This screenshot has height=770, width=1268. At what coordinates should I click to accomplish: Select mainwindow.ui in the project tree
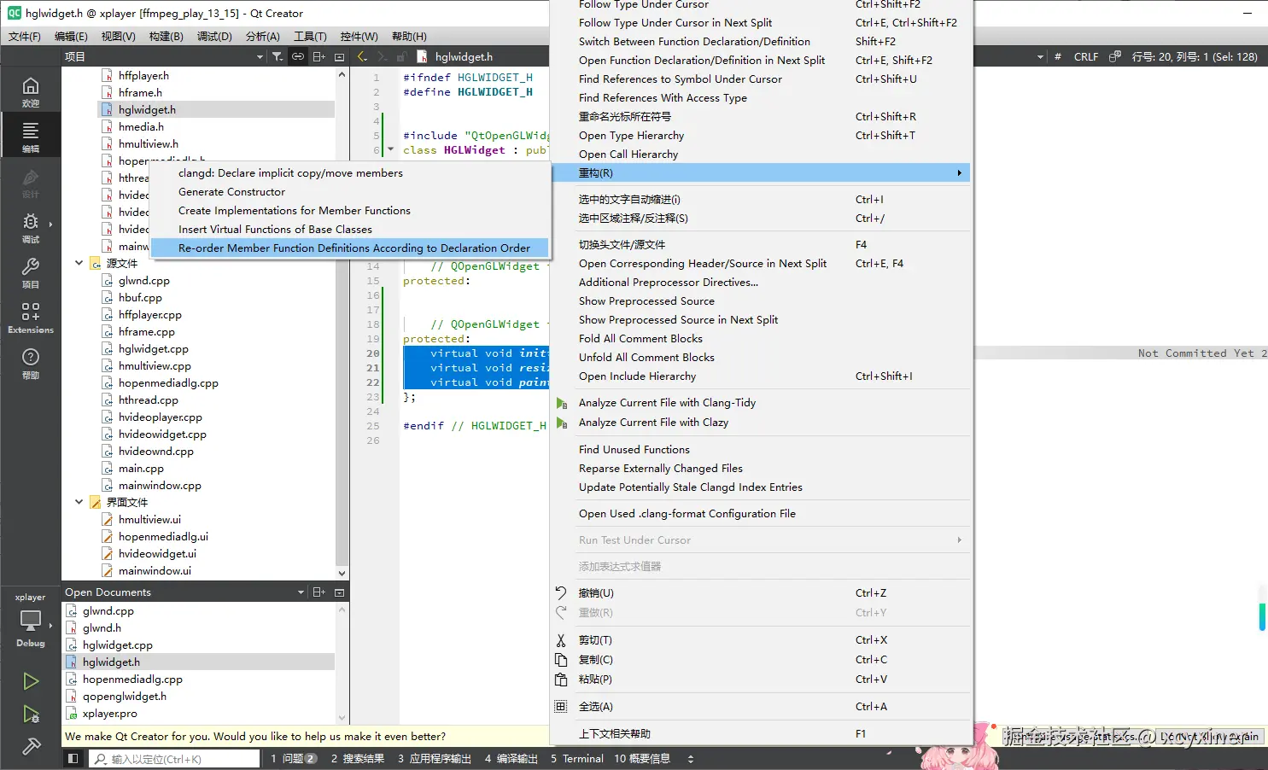coord(155,570)
